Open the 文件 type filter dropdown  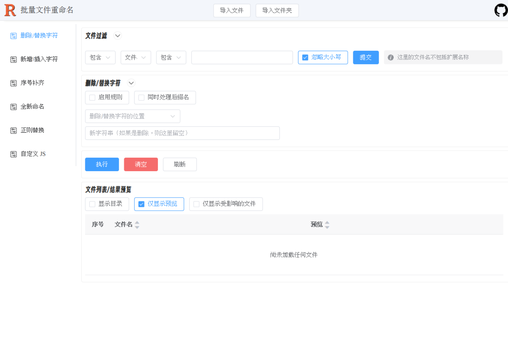136,57
